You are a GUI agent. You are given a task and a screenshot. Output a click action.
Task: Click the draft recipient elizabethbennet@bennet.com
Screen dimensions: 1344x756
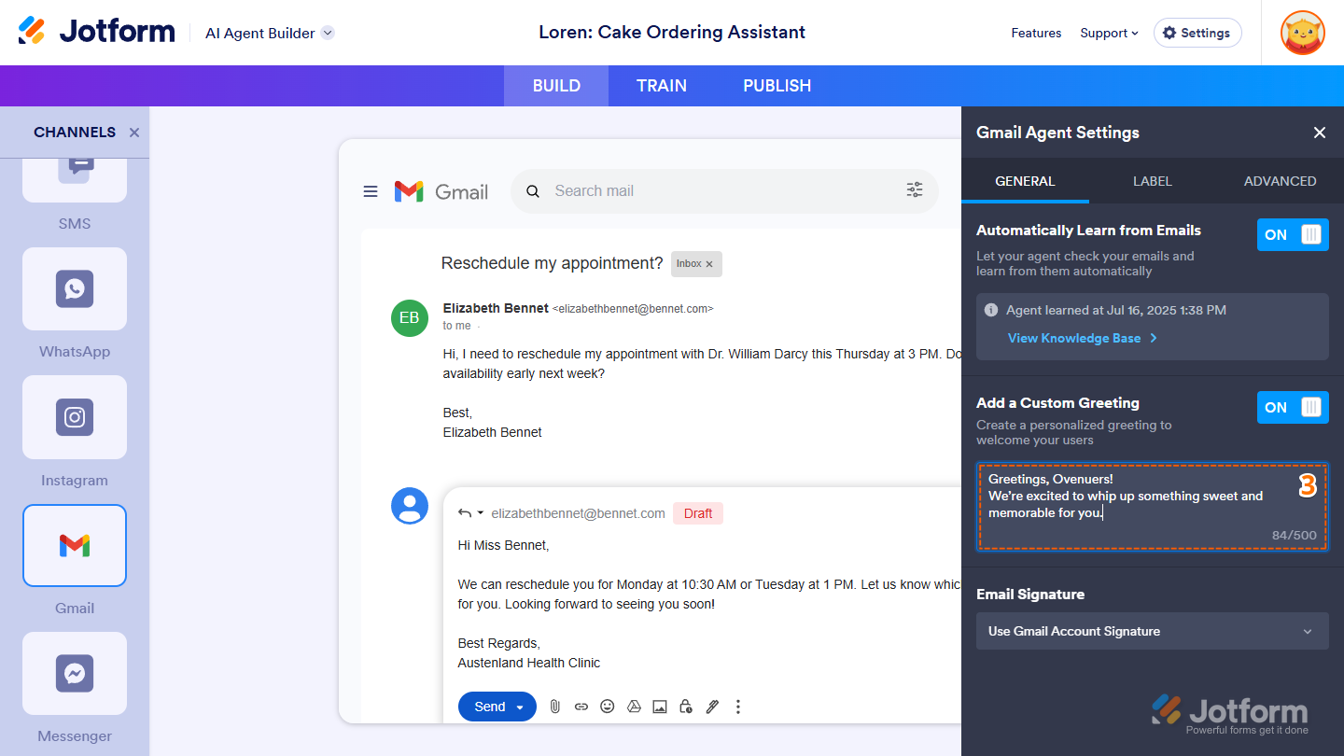(x=578, y=513)
